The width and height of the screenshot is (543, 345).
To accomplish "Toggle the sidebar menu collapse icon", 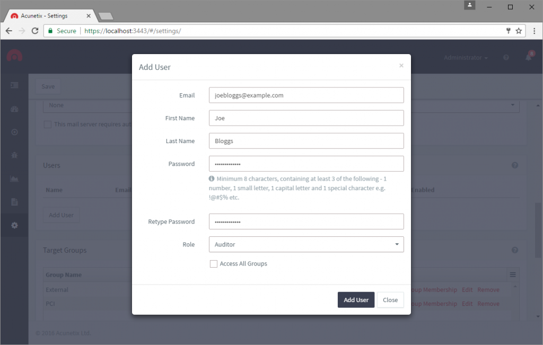I will (x=14, y=85).
